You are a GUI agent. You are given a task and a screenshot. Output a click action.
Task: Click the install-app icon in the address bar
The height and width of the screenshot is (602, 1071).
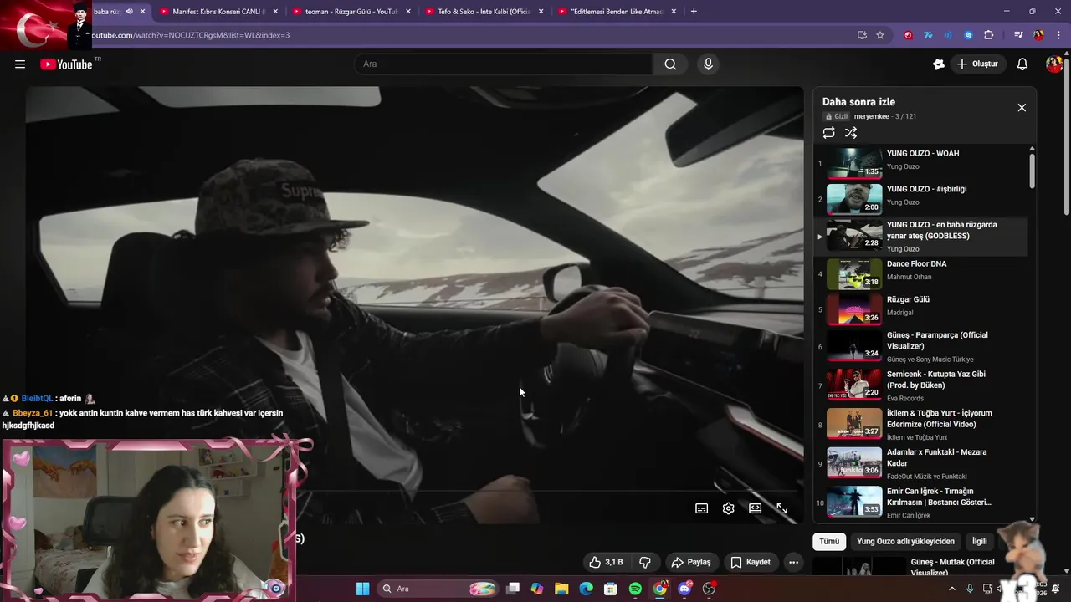pos(862,35)
